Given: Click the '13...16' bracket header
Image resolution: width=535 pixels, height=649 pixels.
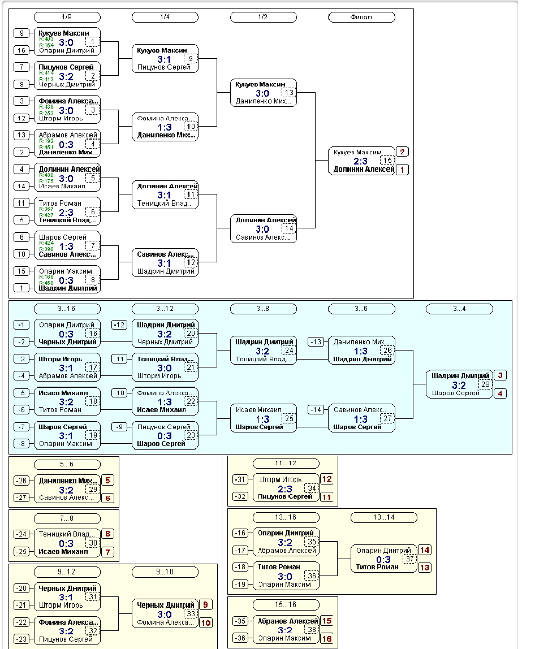Looking at the screenshot, I should 286,517.
